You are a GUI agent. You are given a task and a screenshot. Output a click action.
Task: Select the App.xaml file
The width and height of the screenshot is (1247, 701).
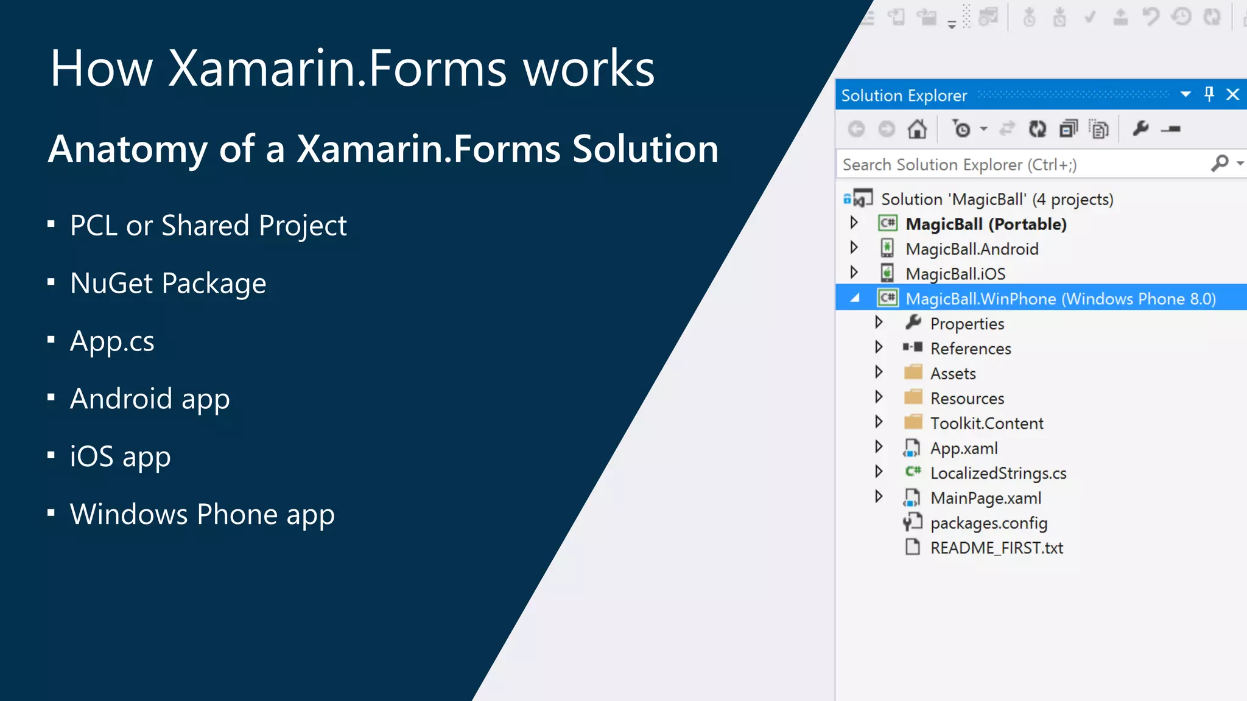point(964,448)
